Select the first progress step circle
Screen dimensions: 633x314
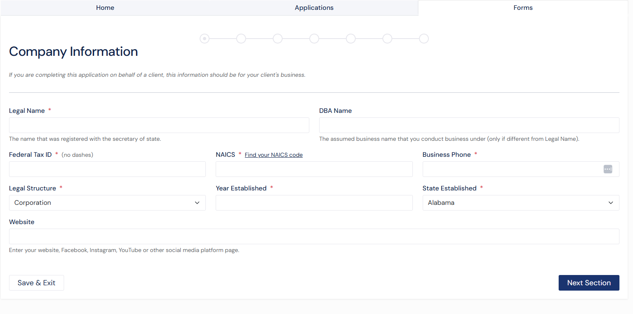pos(205,39)
